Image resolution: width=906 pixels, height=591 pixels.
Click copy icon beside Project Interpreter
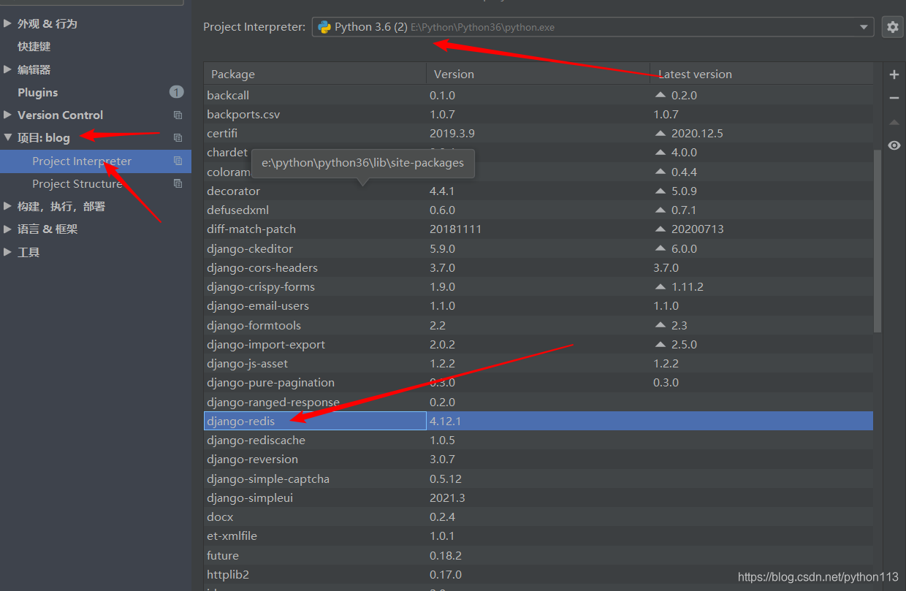[178, 161]
